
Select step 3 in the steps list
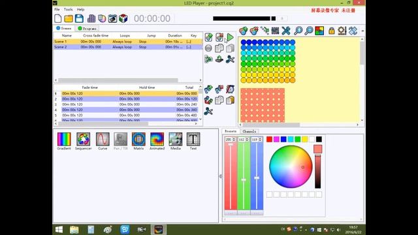pos(126,104)
